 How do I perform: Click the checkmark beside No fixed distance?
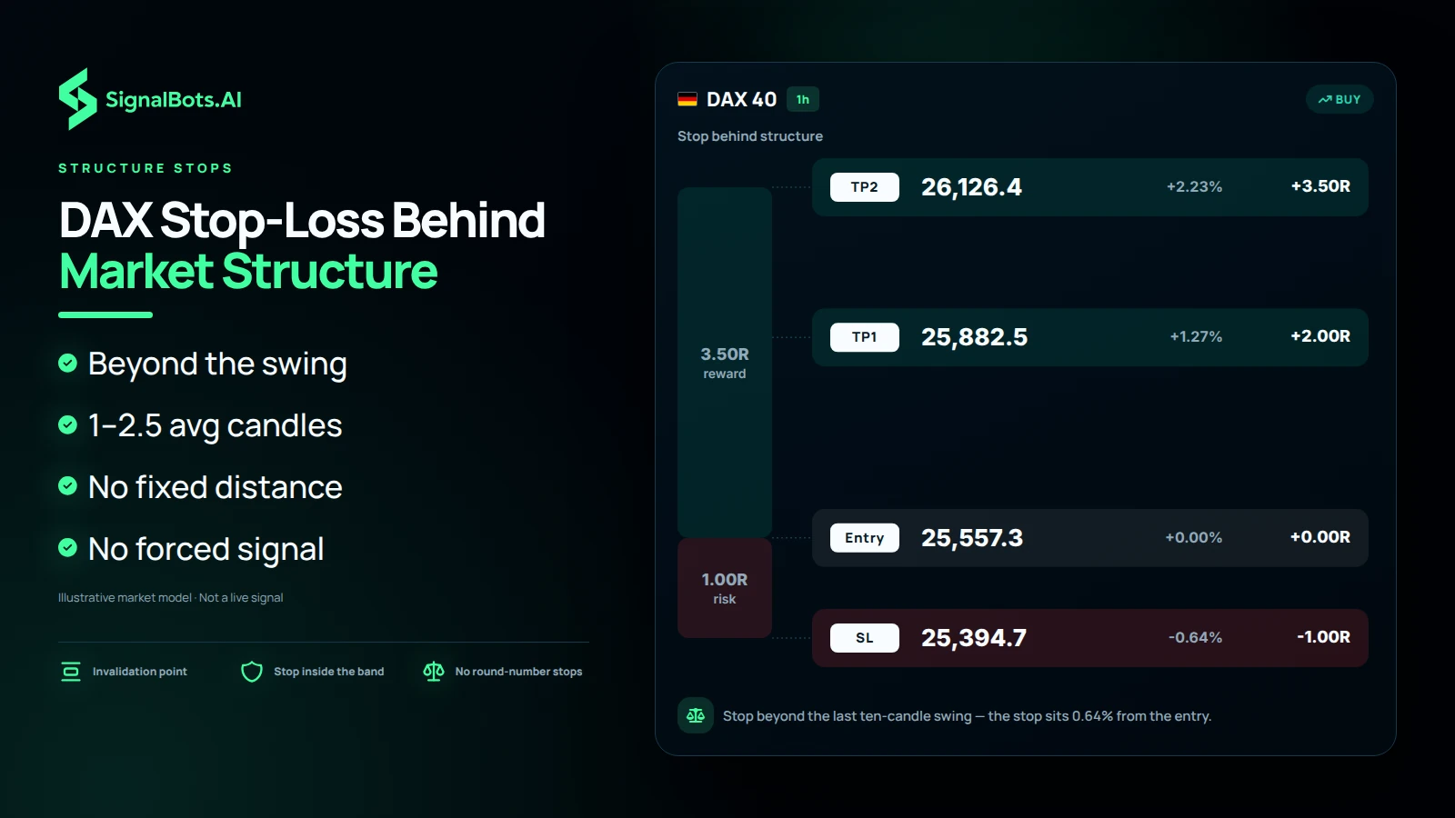click(67, 486)
